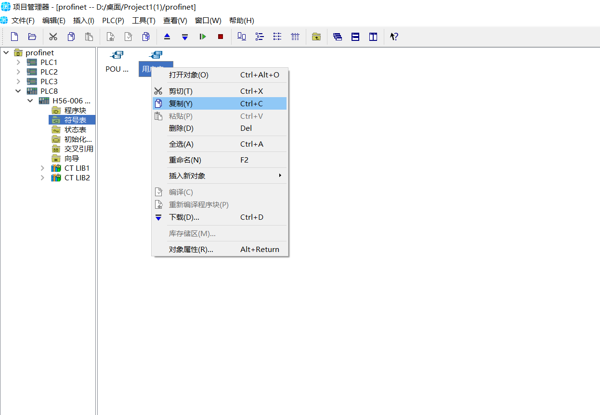Click the green Run toolbar icon
The height and width of the screenshot is (415, 600).
[203, 37]
